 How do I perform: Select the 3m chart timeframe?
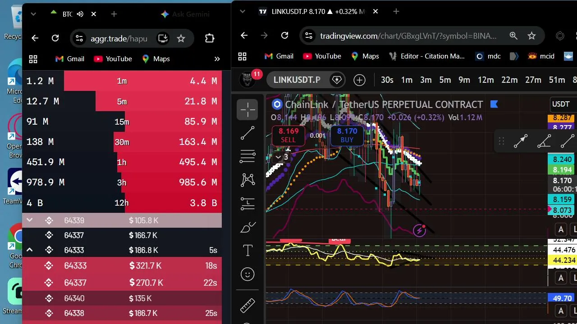426,80
